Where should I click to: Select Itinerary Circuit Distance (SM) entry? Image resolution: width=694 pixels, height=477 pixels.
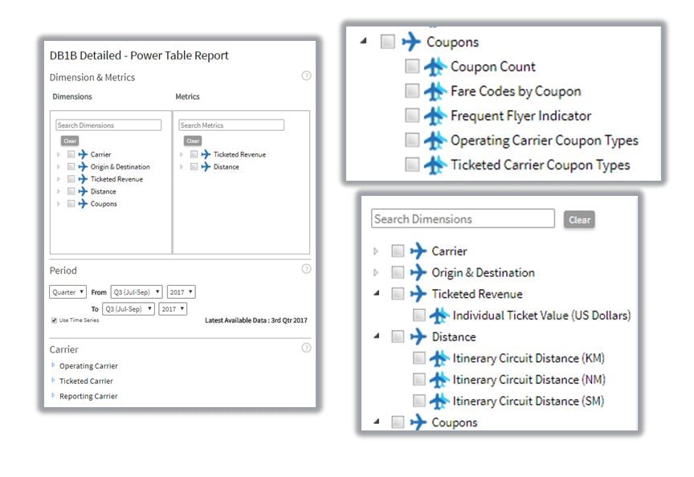tap(528, 401)
